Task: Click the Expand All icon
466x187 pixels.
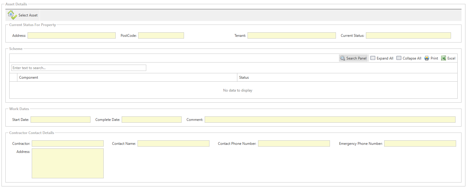Action: (373, 58)
